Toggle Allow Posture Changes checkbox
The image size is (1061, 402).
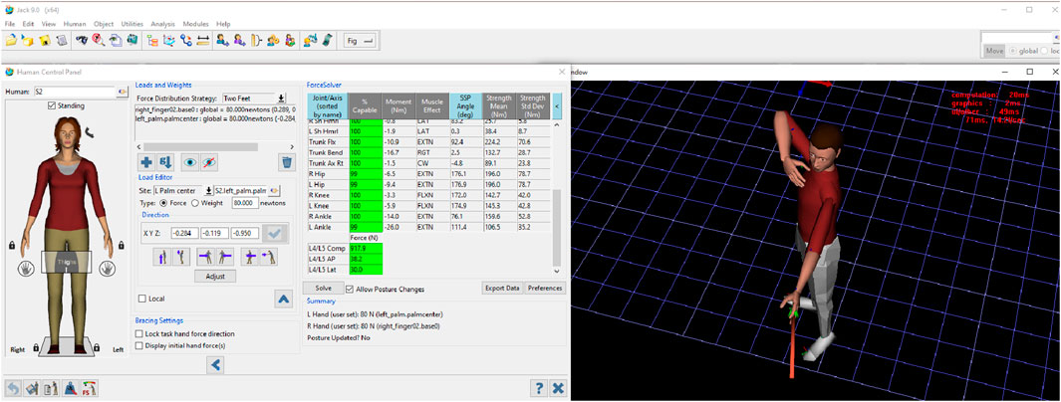350,290
